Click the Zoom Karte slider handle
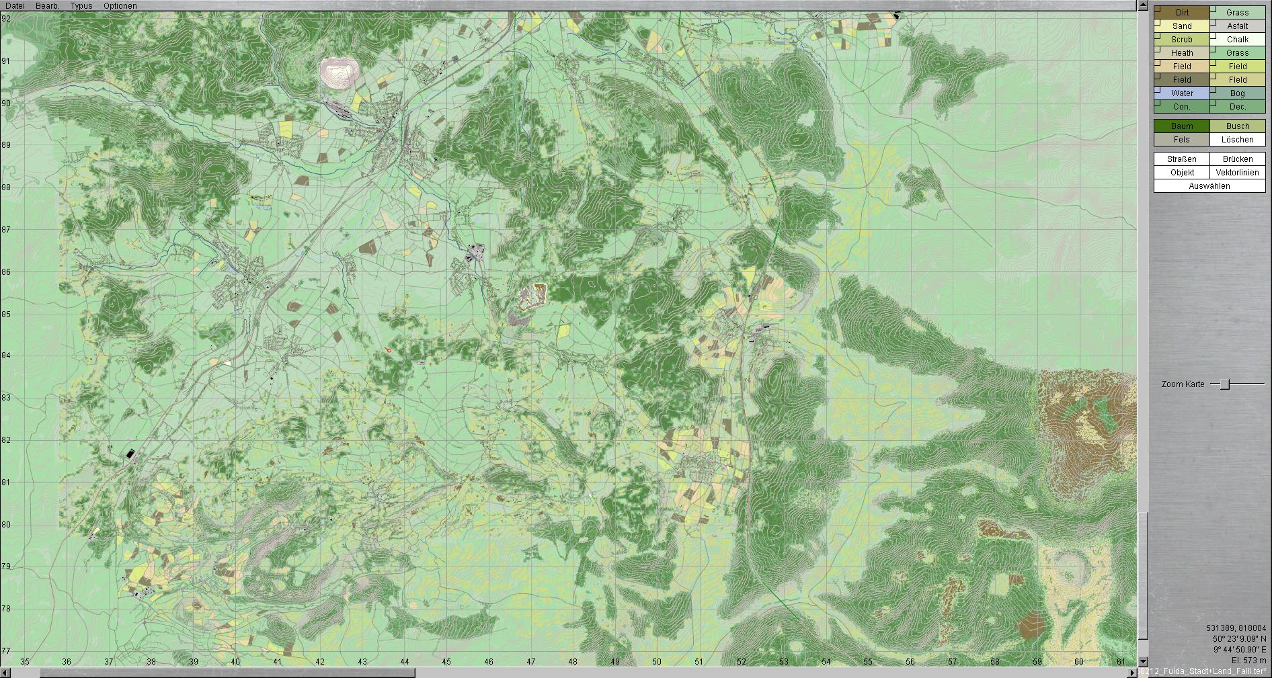1272x678 pixels. [x=1225, y=384]
